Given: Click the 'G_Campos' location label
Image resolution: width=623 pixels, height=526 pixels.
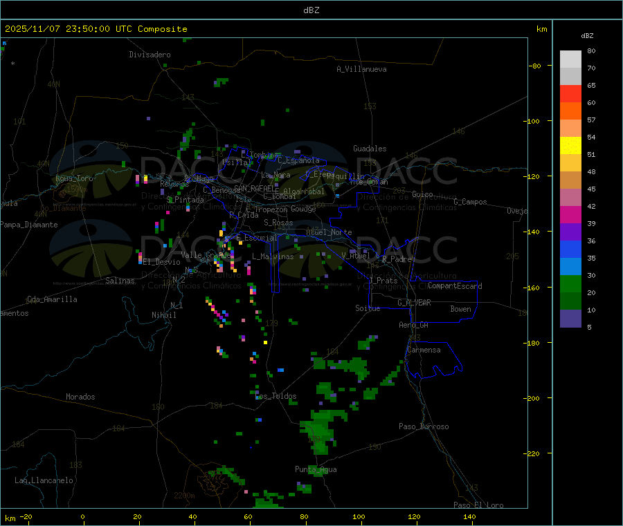Looking at the screenshot, I should [471, 202].
